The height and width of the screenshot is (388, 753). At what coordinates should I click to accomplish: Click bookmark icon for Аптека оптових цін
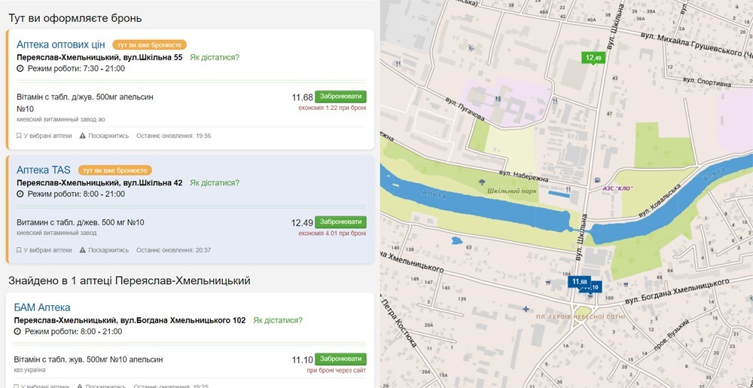point(19,136)
